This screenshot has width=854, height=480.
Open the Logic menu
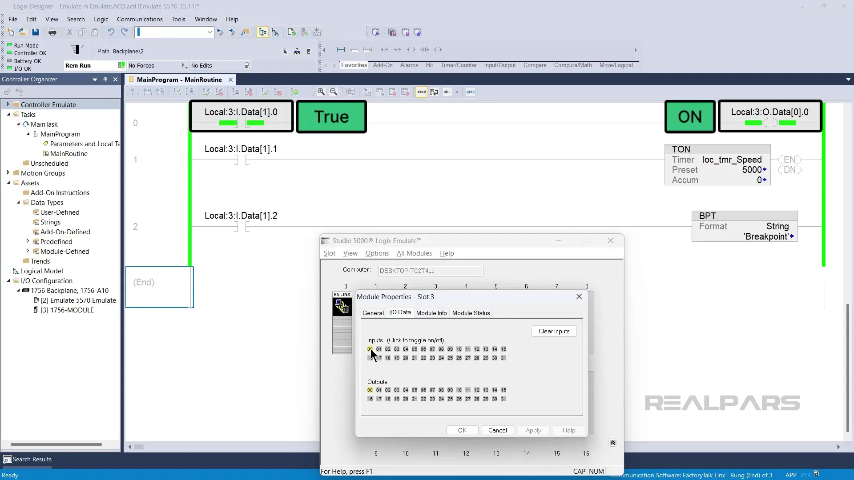(101, 19)
